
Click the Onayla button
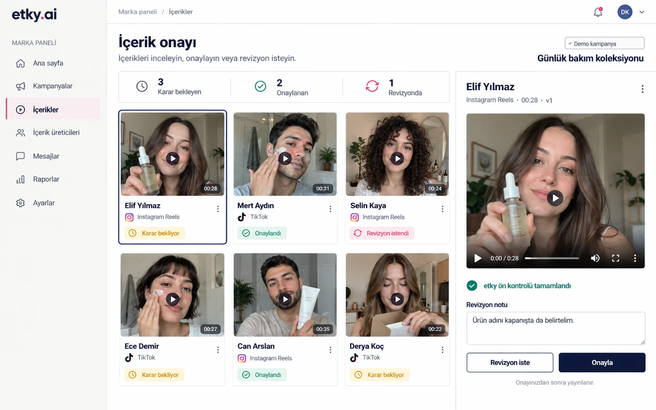pos(602,362)
